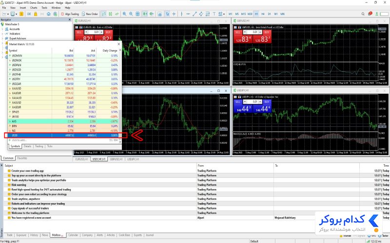Open the IDE MetaEditor toolbar button
The width and height of the screenshot is (390, 243).
click(x=29, y=14)
